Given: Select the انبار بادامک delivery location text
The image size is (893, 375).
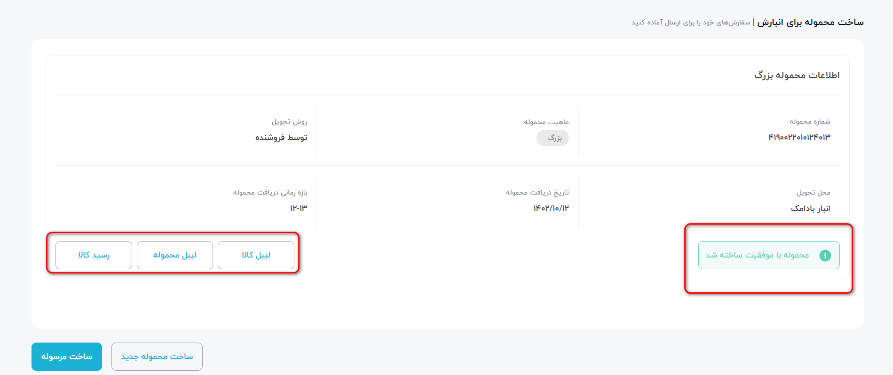Looking at the screenshot, I should (811, 208).
